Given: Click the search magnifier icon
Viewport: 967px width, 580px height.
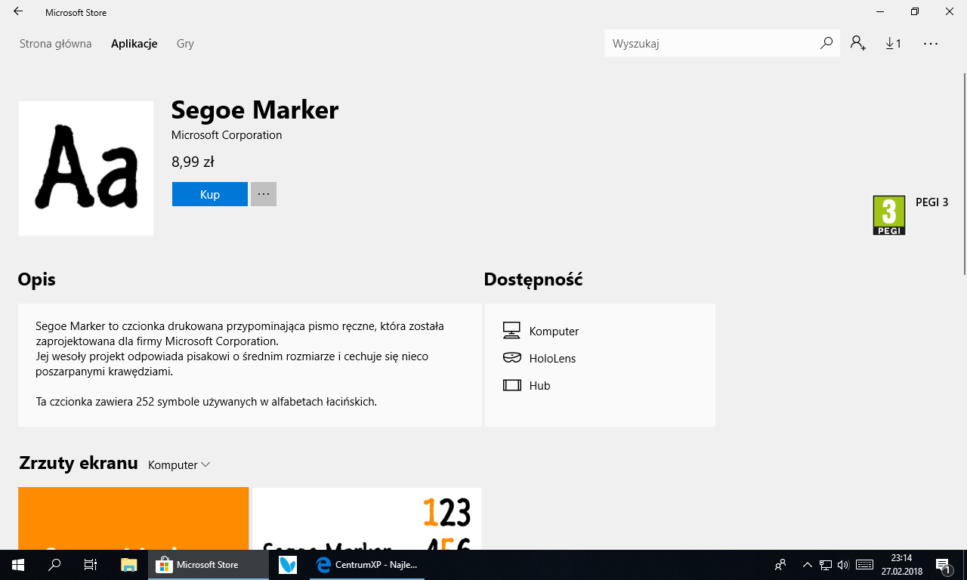Looking at the screenshot, I should point(826,44).
